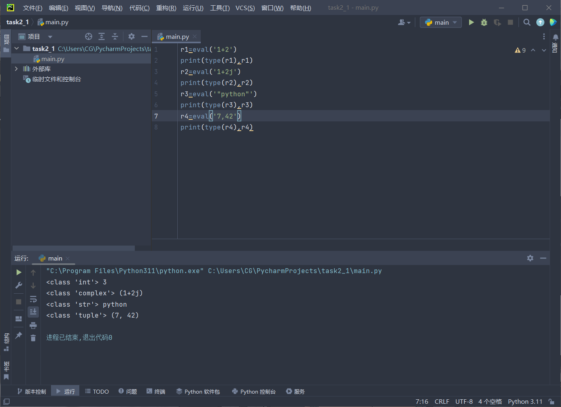Viewport: 561px width, 407px height.
Task: Open TODO tool window
Action: (97, 391)
